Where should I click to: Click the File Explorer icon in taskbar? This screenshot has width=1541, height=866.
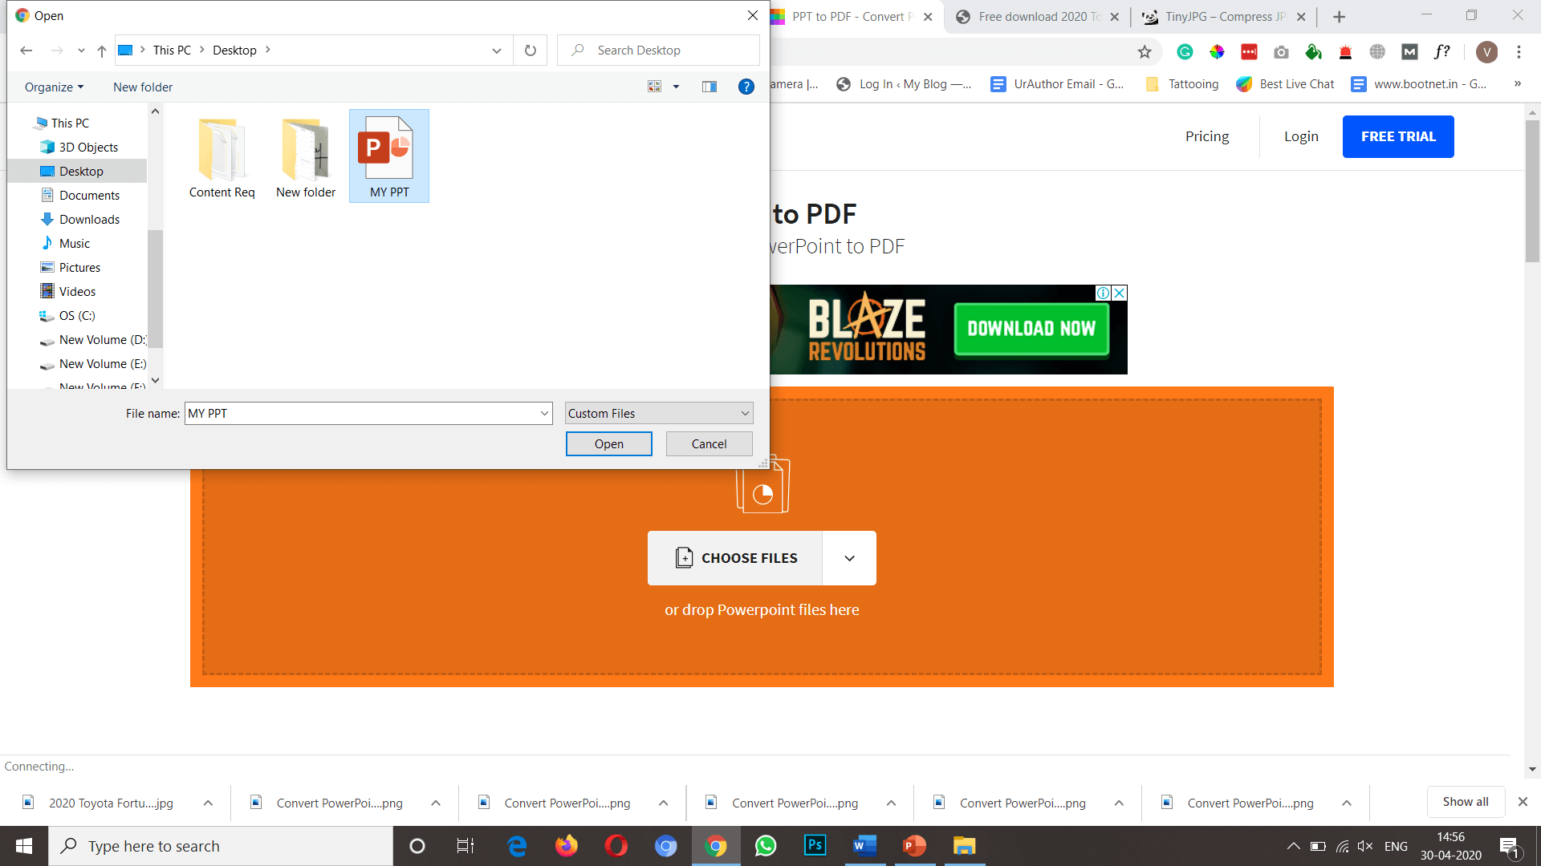coord(966,845)
